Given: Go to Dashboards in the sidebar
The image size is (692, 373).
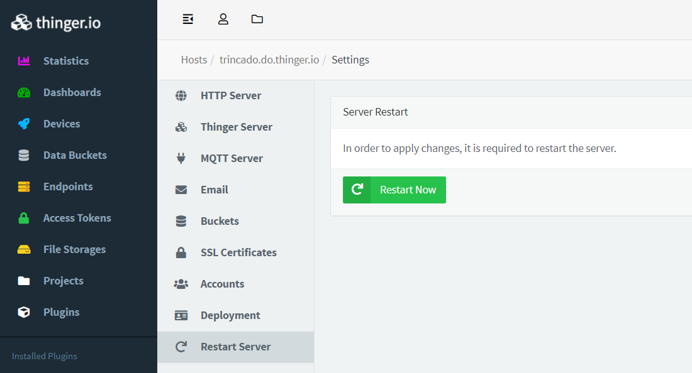Looking at the screenshot, I should tap(72, 92).
